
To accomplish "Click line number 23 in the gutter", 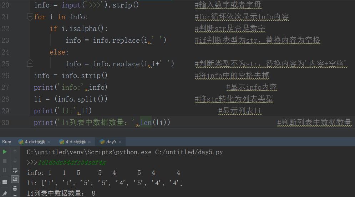I will (5, 40).
